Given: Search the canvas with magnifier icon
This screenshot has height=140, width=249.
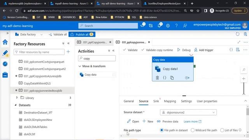Looking at the screenshot, I should (x=244, y=70).
